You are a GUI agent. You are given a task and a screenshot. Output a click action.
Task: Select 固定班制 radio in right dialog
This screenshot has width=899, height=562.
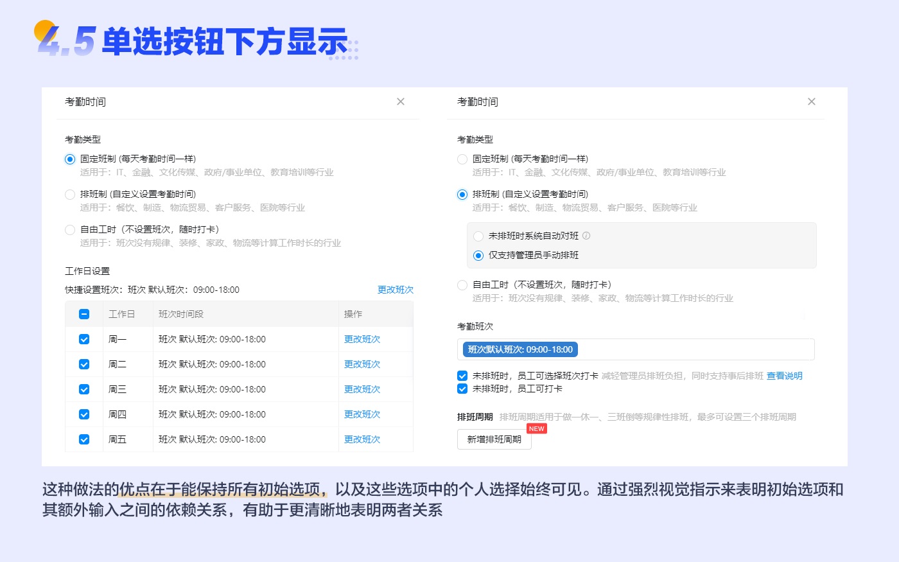462,159
